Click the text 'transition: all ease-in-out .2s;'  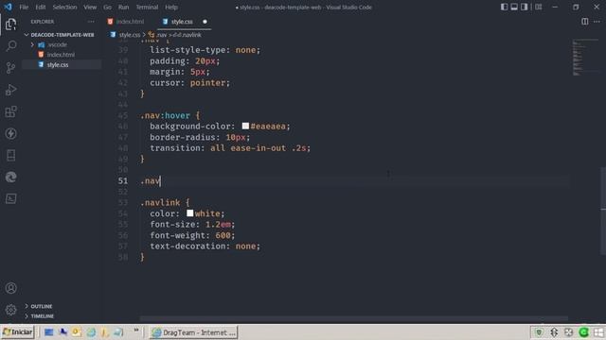point(230,148)
